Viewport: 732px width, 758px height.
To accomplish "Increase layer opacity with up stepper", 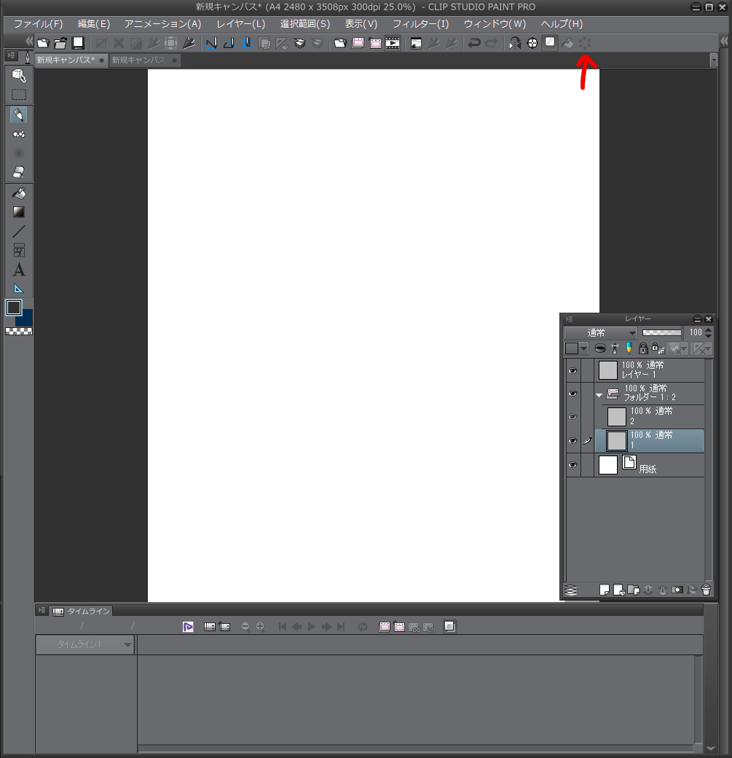I will click(708, 329).
